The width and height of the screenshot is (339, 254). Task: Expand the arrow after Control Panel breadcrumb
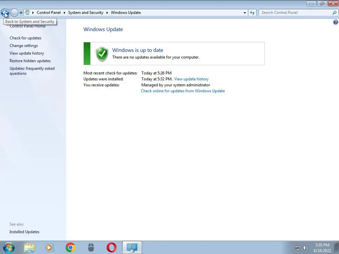pos(65,13)
